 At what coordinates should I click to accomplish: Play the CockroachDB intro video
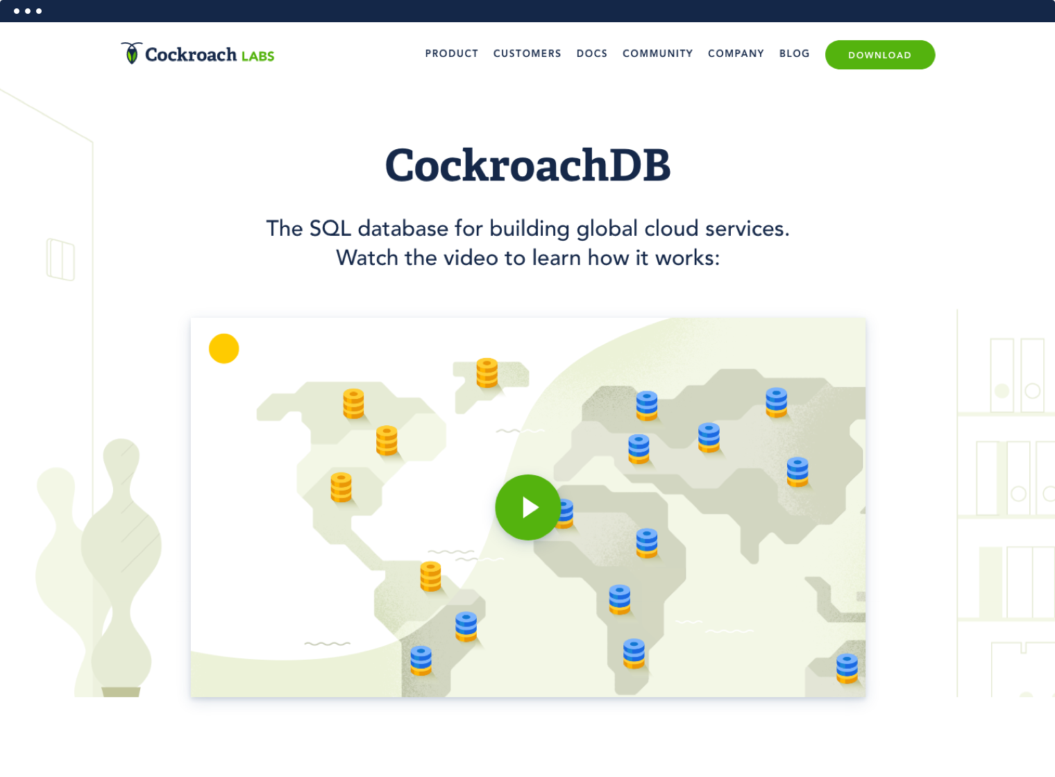tap(528, 507)
